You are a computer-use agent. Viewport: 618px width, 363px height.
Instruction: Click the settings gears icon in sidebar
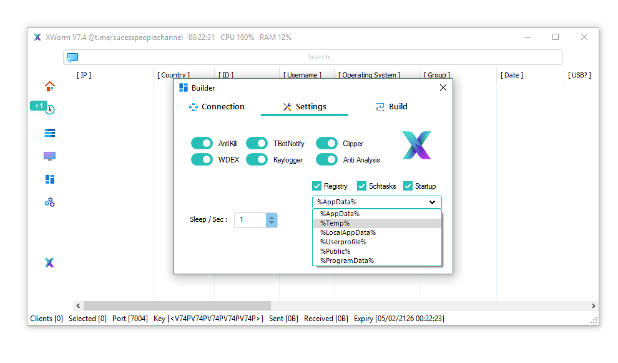click(49, 202)
